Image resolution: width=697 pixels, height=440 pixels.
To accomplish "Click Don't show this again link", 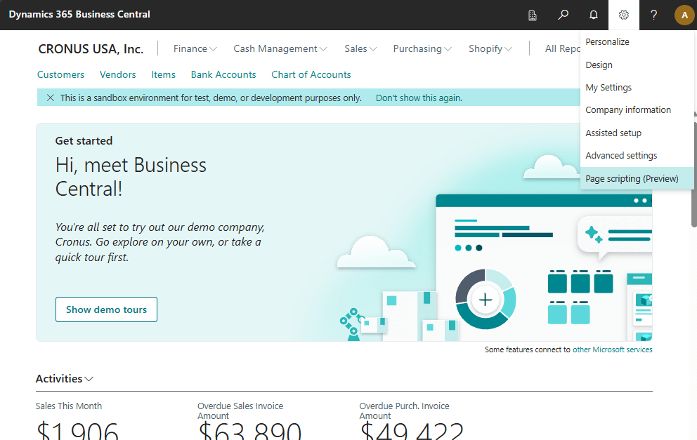I will [419, 98].
